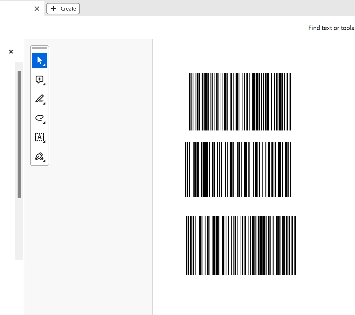355x315 pixels.
Task: Pick the freehand Draw loop tool
Action: point(39,118)
